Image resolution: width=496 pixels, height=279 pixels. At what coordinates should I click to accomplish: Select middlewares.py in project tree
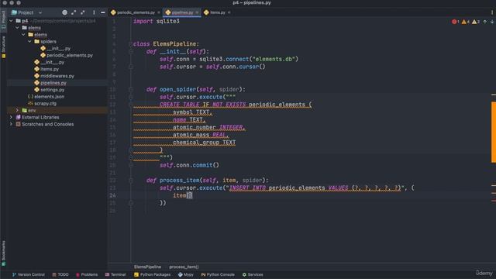tap(57, 76)
